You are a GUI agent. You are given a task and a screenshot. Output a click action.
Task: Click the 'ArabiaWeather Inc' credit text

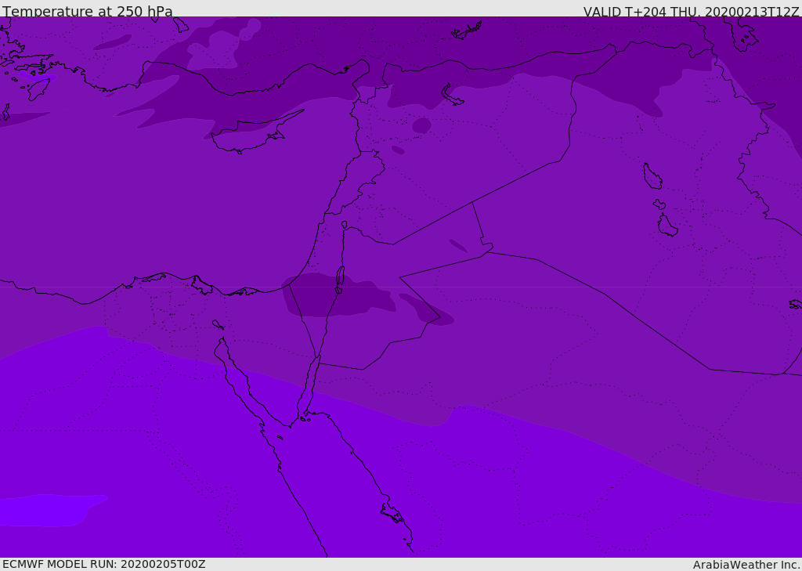click(746, 565)
